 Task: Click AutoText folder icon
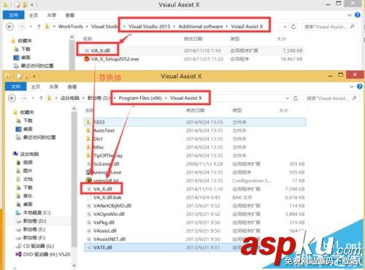tap(88, 131)
